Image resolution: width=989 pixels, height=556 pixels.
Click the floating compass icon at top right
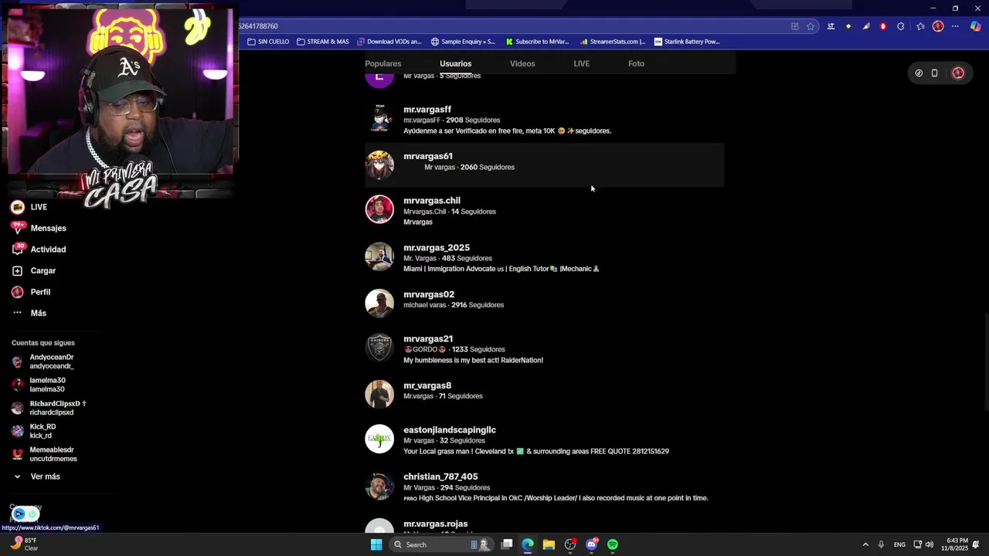point(919,73)
